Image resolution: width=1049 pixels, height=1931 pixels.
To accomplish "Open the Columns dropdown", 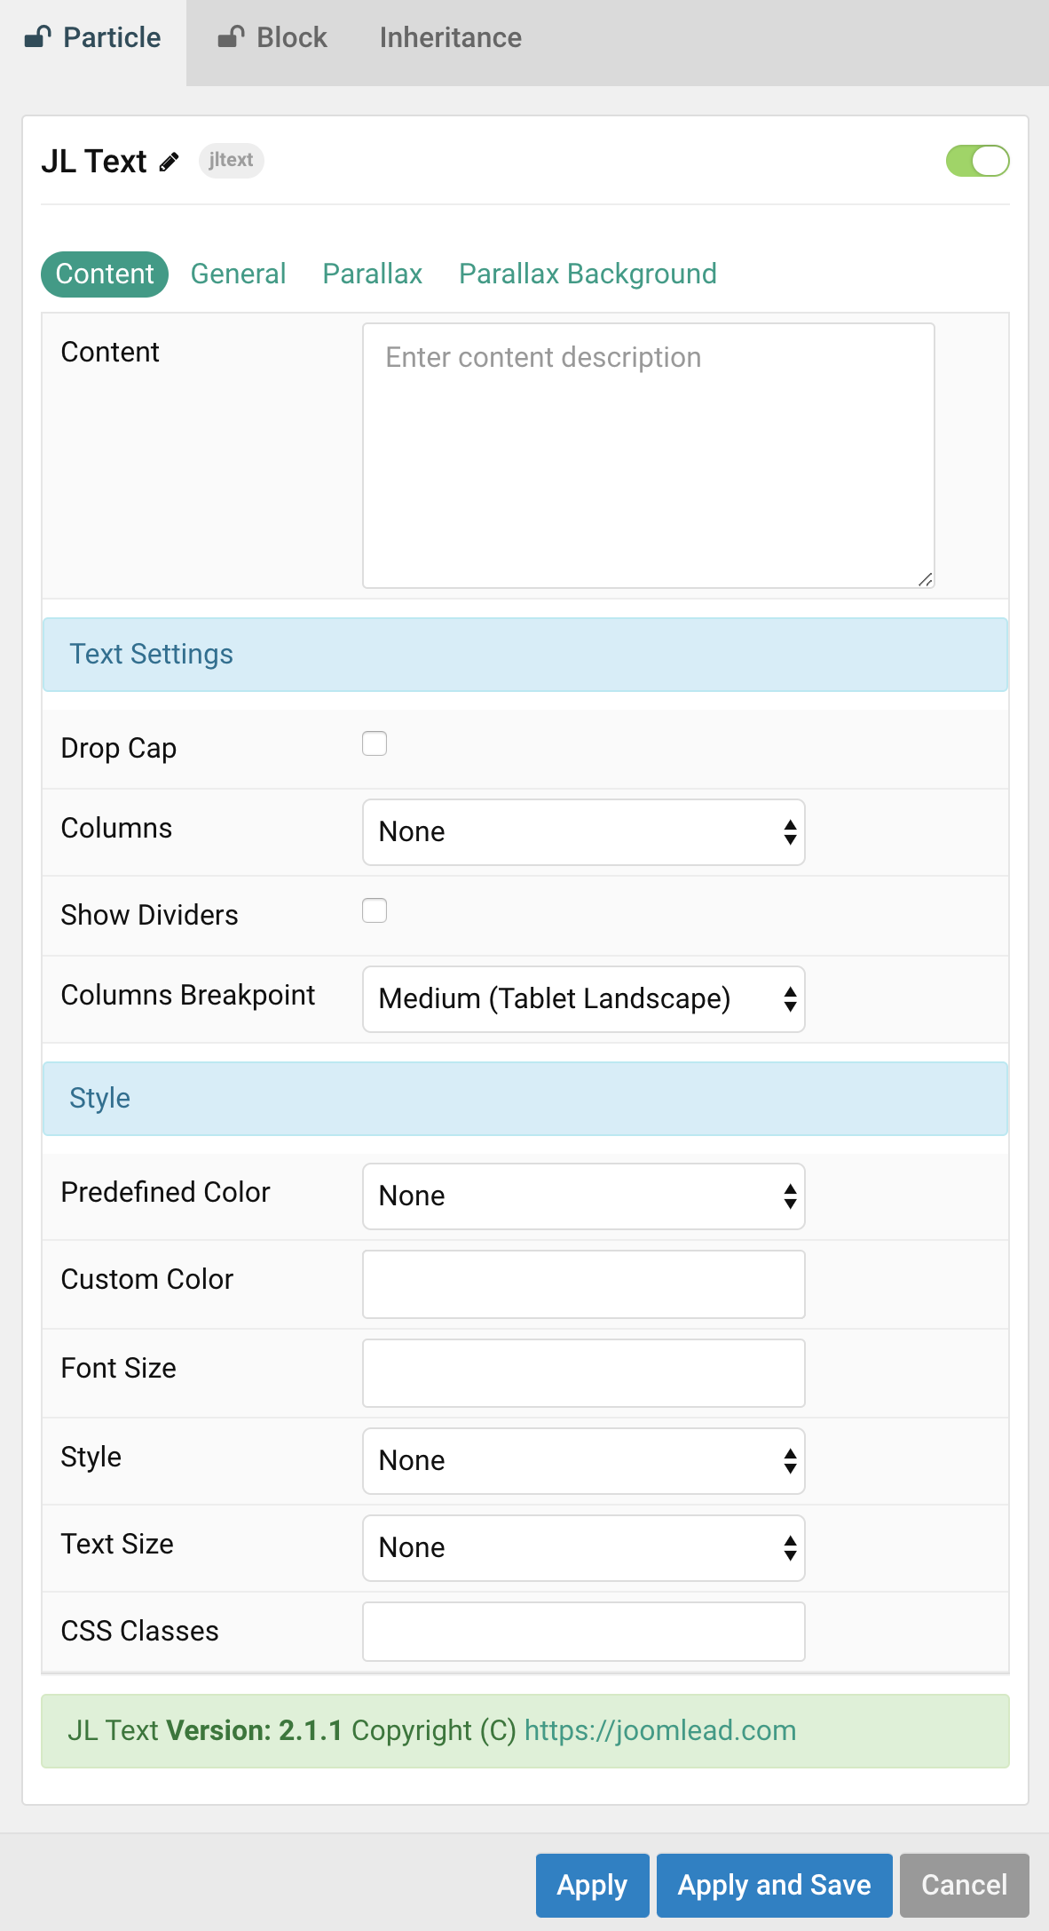I will coord(583,832).
